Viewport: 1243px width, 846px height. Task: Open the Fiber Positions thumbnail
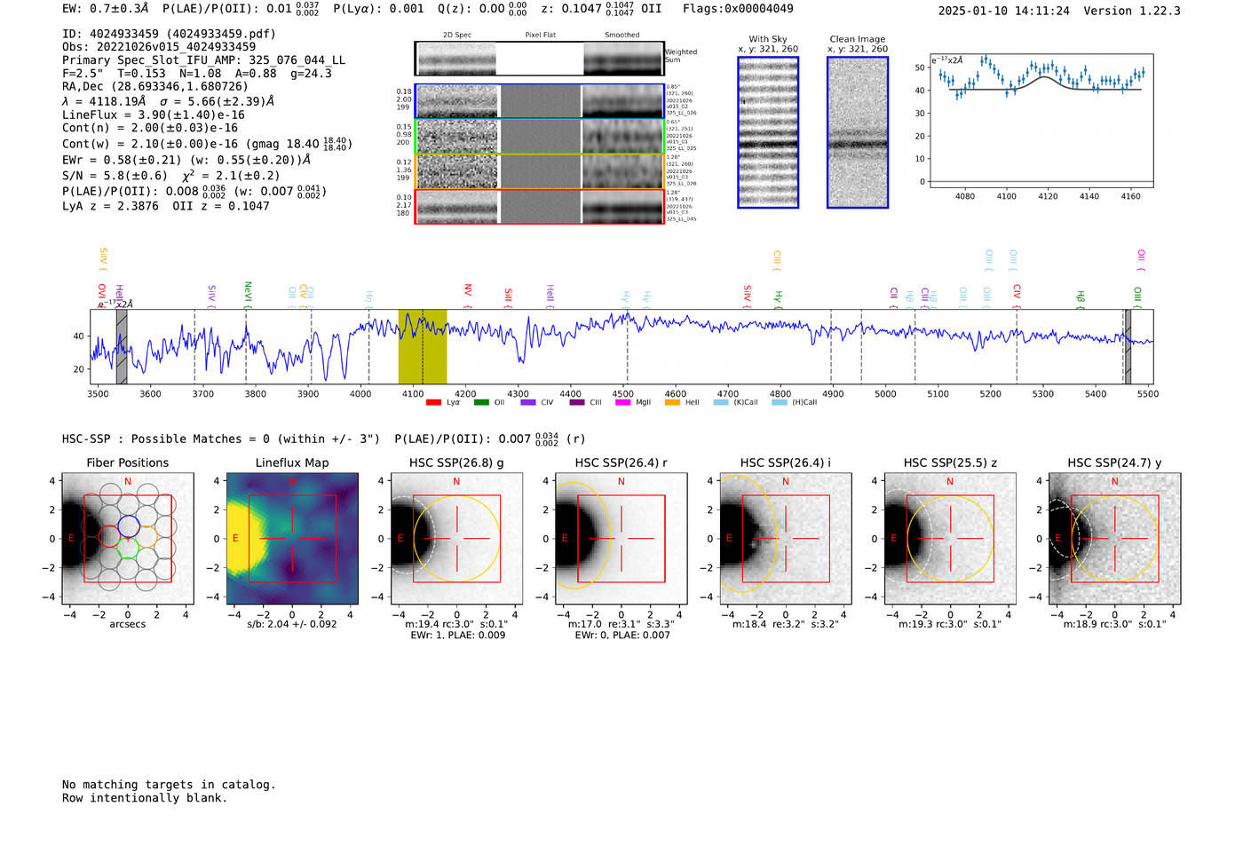click(127, 538)
